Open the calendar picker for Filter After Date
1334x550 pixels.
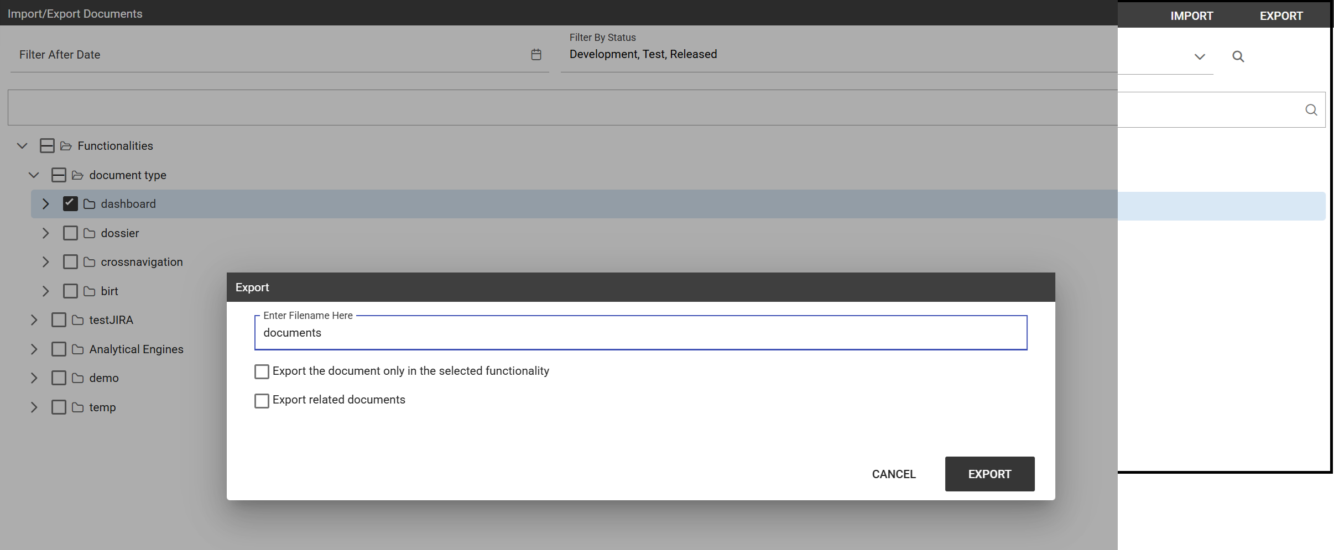[536, 55]
